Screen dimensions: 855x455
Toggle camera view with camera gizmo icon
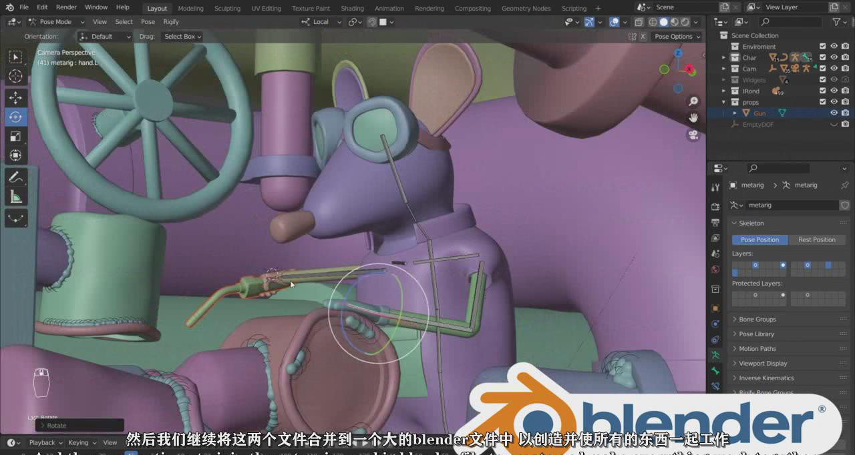tap(693, 135)
